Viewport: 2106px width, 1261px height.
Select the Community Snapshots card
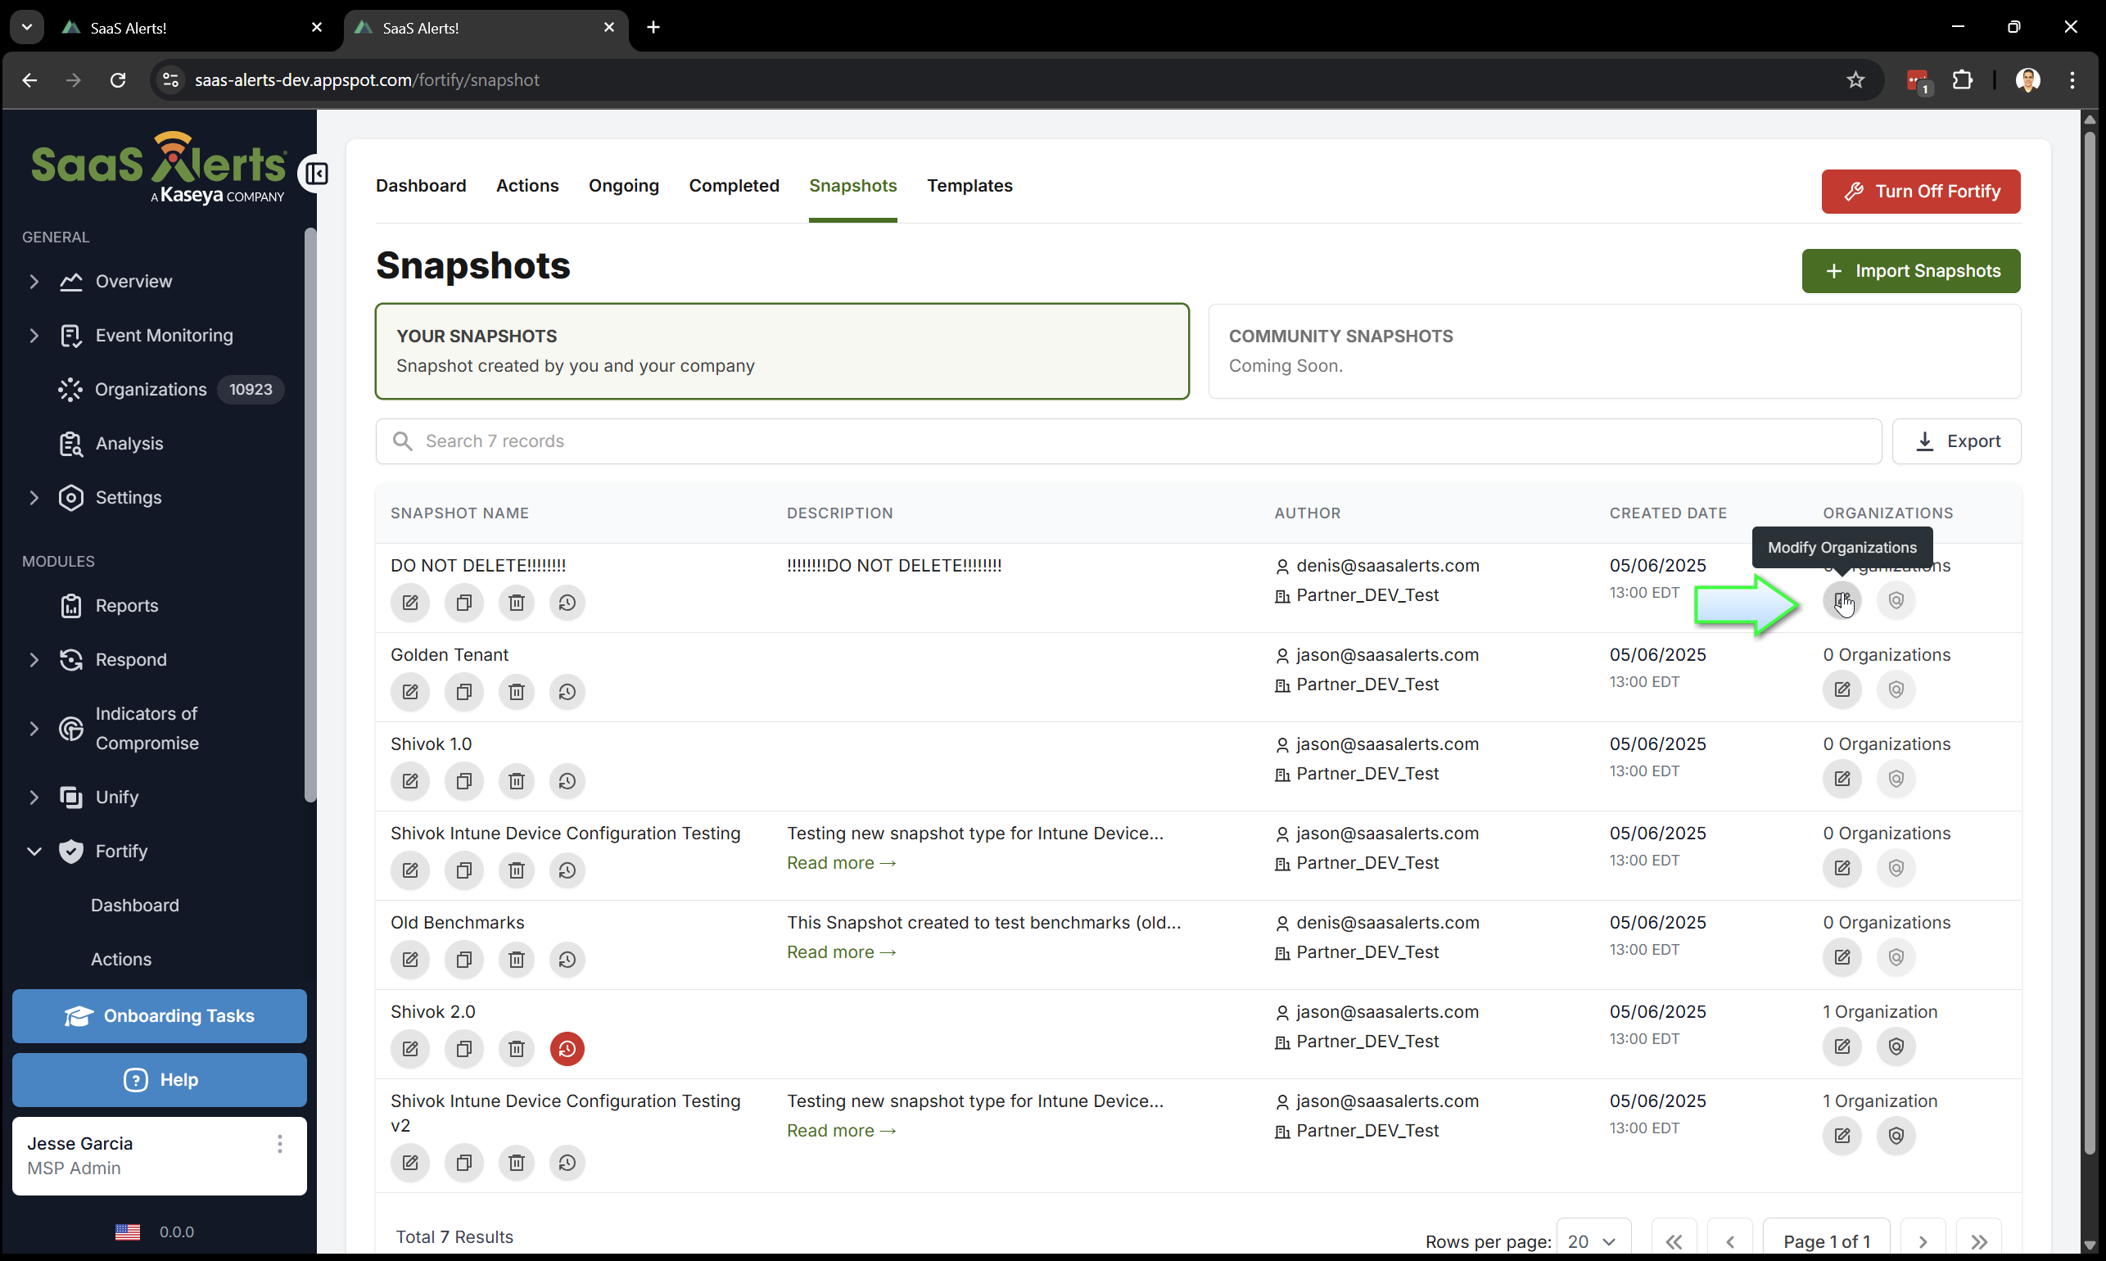coord(1612,351)
